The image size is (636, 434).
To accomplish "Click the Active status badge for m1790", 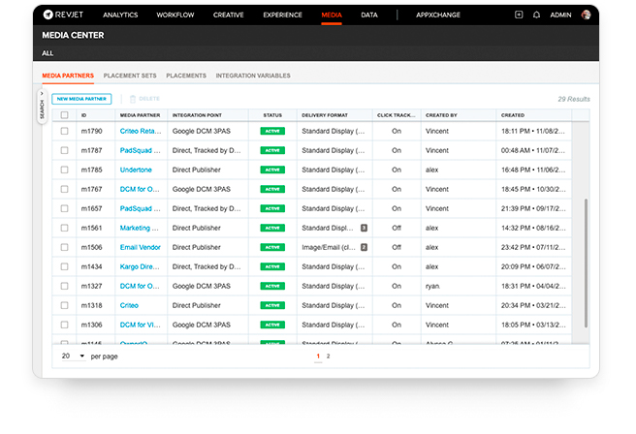I will 272,131.
